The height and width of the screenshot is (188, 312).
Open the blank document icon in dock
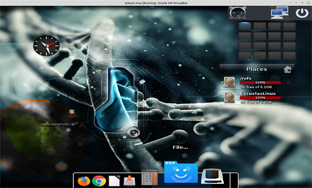point(114,180)
